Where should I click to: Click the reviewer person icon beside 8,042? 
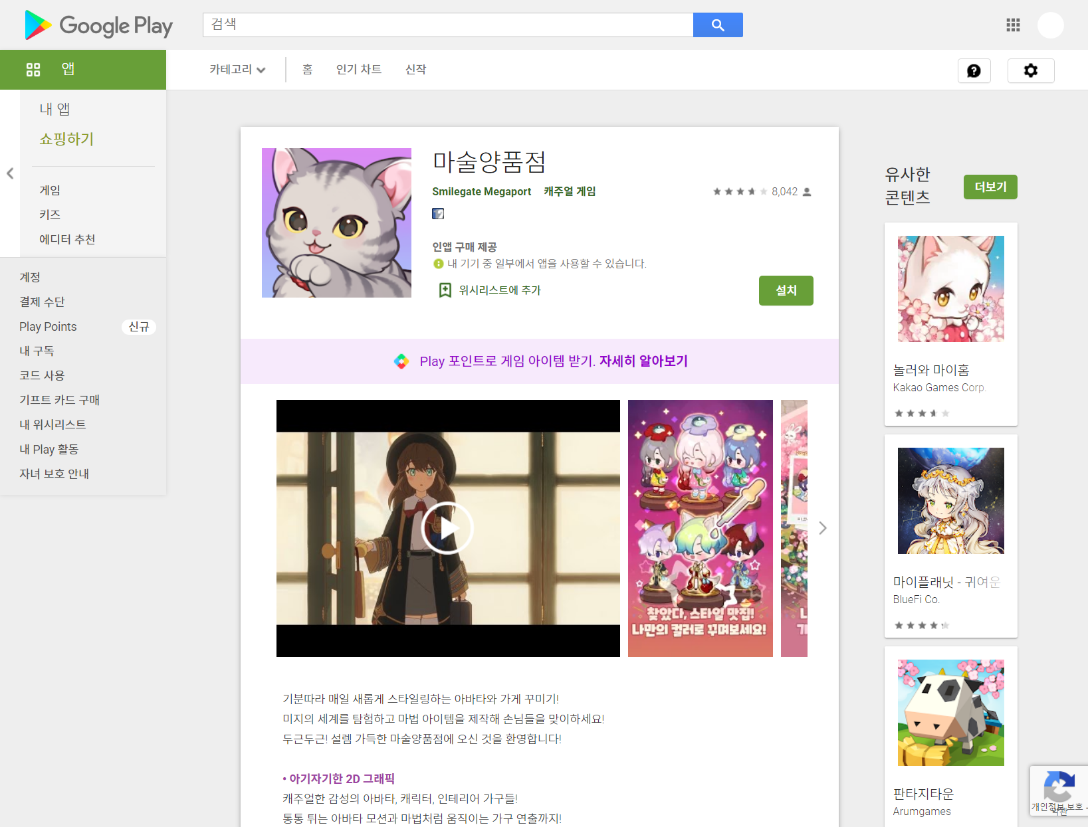click(807, 192)
